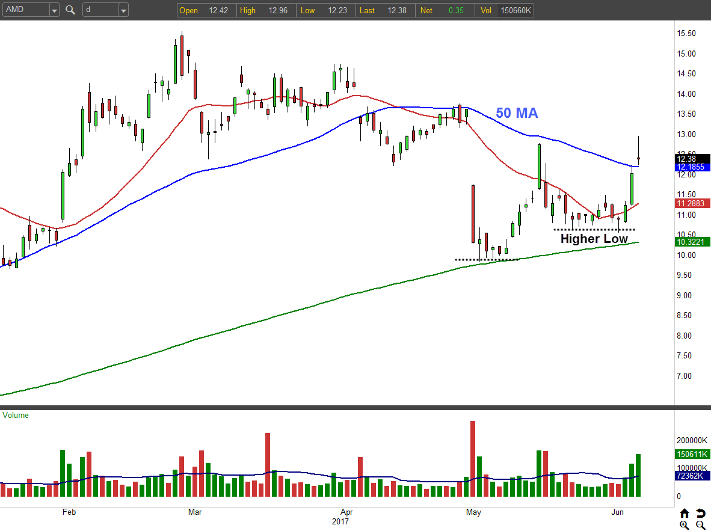
Task: Click the 15.50 price axis label
Action: (x=686, y=34)
